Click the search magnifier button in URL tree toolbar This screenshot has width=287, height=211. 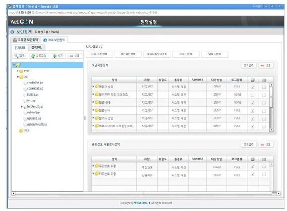click(x=19, y=56)
